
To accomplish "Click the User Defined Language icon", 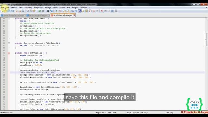I will [x=83, y=11].
